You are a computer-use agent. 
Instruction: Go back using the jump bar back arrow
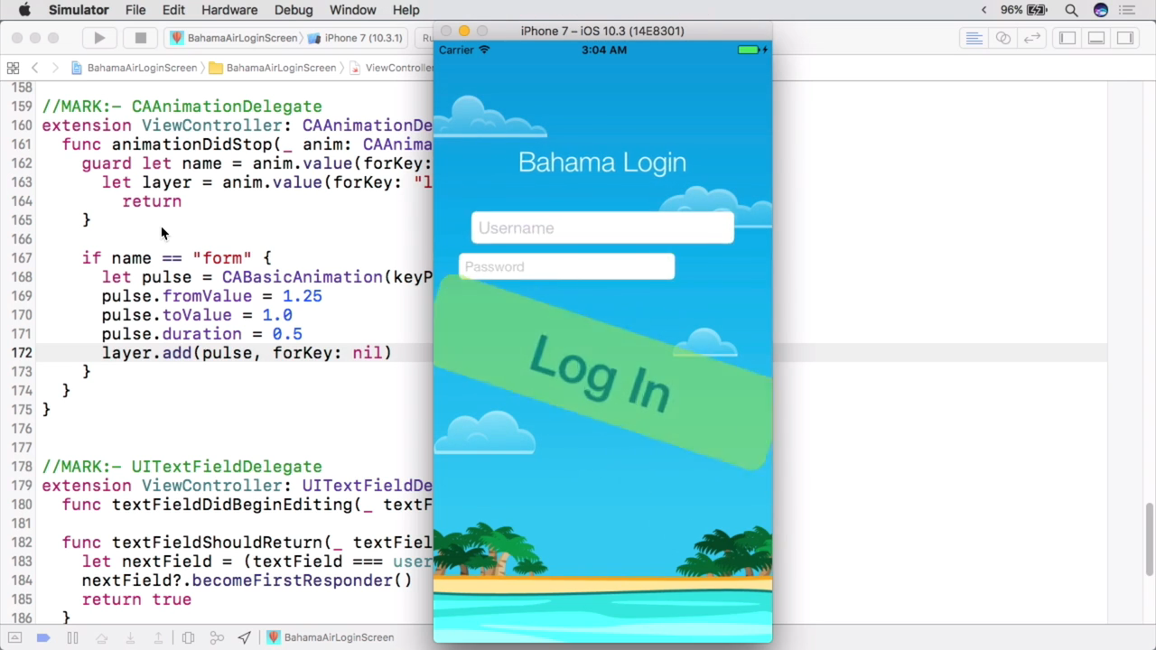tap(34, 67)
